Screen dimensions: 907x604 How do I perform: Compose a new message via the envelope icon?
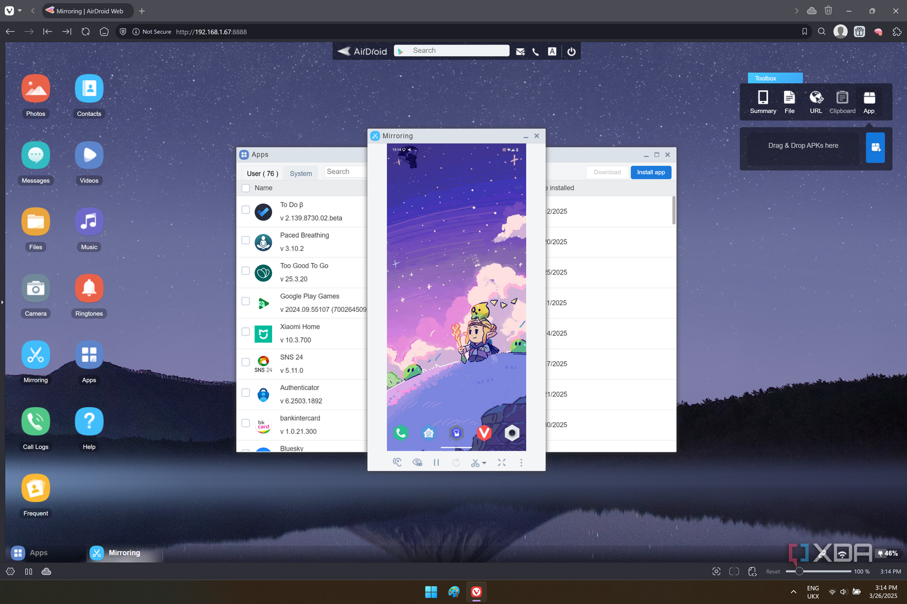(x=520, y=51)
